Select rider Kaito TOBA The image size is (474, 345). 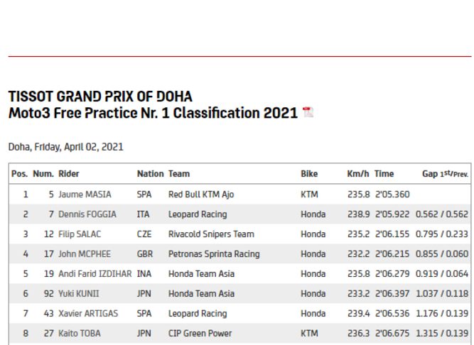pyautogui.click(x=80, y=334)
